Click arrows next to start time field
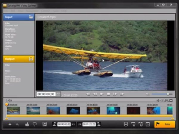This screenshot has height=134, width=179. tap(73, 124)
